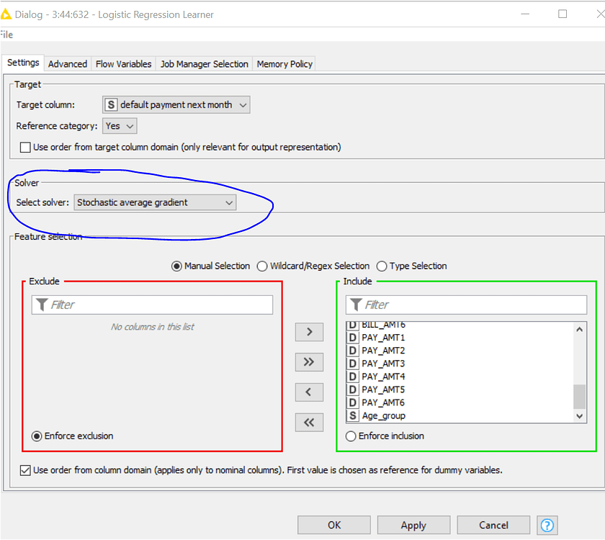
Task: Uncheck use order from column domain
Action: (x=24, y=469)
